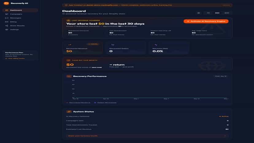
Task: Click the date range badge on Recovery Performance
Action: 221,76
